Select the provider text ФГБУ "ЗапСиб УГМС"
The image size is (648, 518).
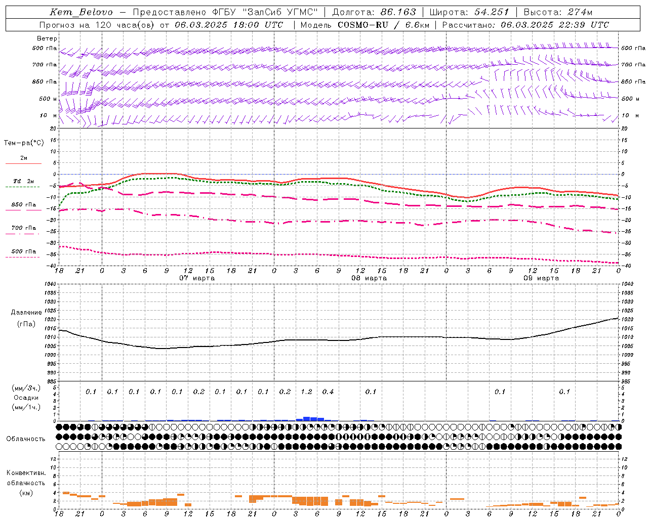coord(264,12)
